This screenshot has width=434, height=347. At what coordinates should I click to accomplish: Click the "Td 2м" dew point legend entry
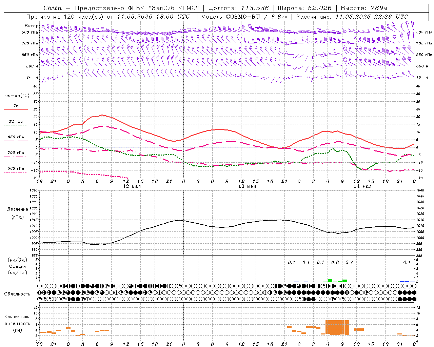coord(16,121)
